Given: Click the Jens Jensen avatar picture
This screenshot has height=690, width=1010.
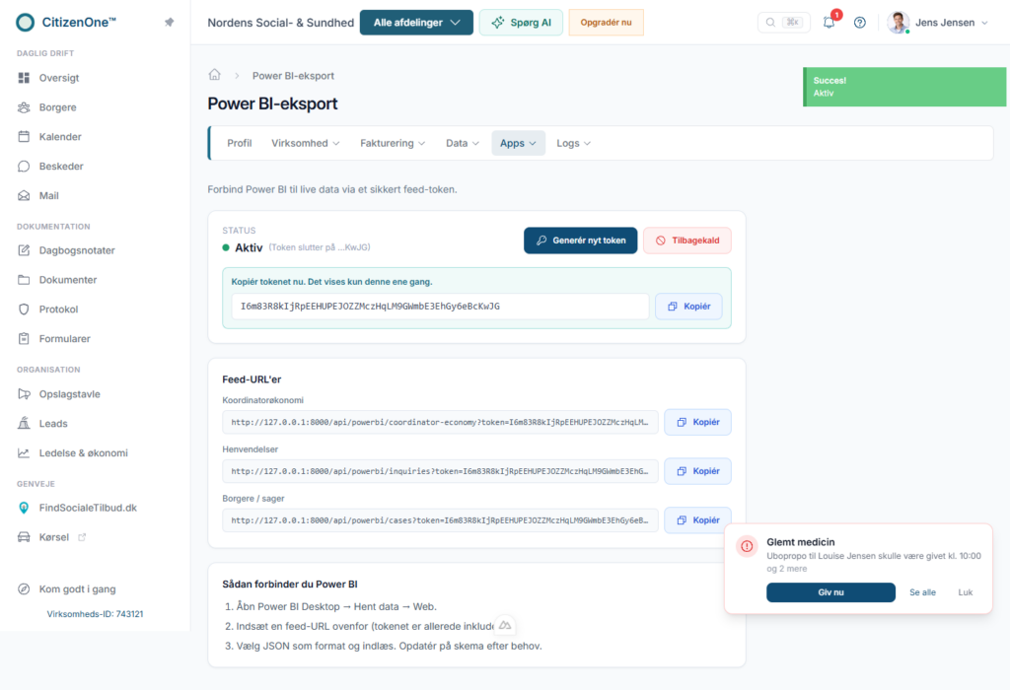Looking at the screenshot, I should click(898, 23).
